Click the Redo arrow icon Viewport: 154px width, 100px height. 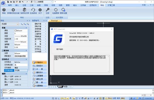pyautogui.click(x=27, y=2)
